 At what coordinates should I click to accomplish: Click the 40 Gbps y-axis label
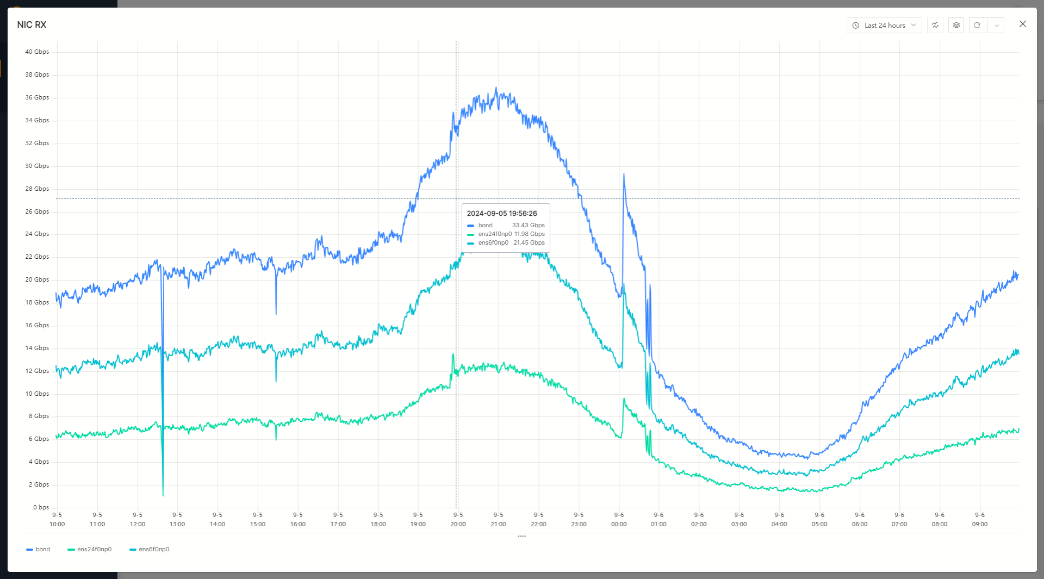[37, 52]
